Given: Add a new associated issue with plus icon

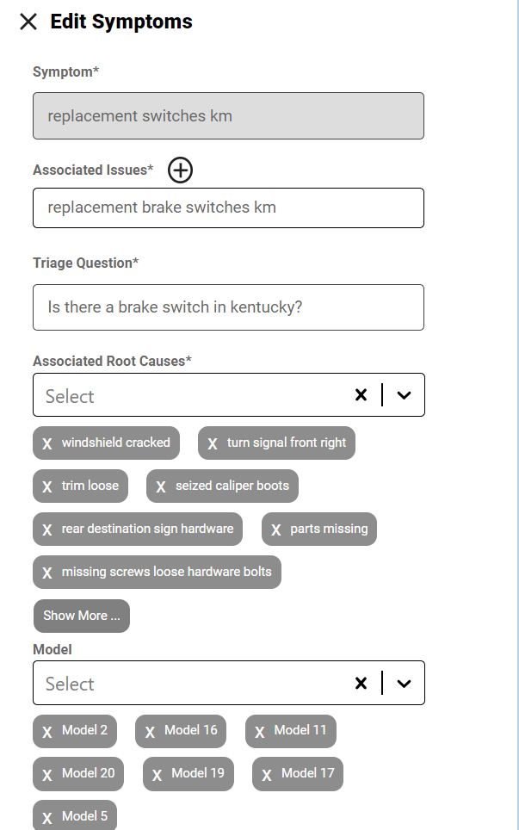Looking at the screenshot, I should [x=180, y=170].
